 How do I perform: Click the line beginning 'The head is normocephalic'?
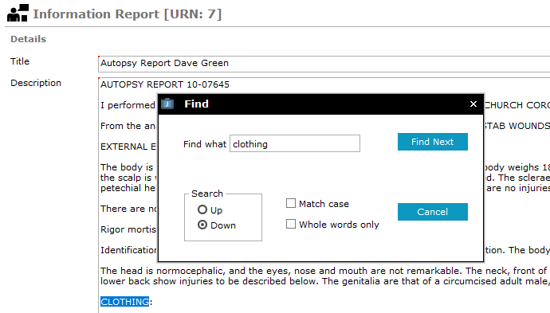click(x=324, y=271)
